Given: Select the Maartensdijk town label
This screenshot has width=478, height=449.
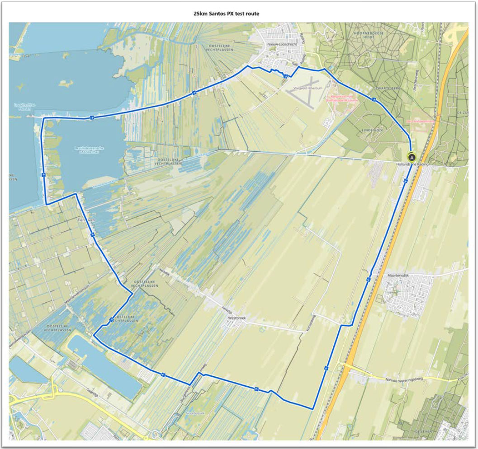Looking at the screenshot, I should [398, 276].
